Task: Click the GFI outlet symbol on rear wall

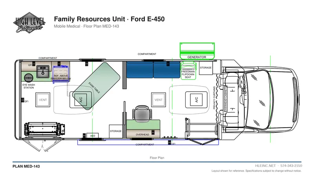Action: click(23, 100)
